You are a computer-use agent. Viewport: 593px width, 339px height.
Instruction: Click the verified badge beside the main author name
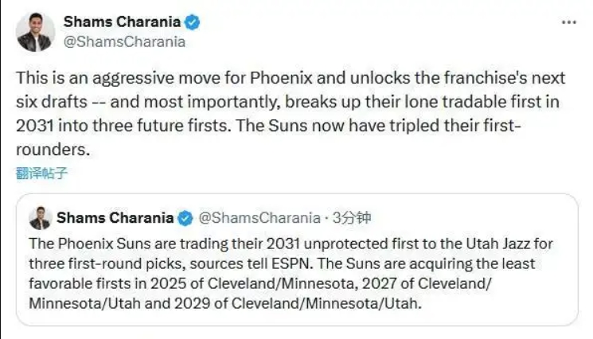pyautogui.click(x=192, y=22)
